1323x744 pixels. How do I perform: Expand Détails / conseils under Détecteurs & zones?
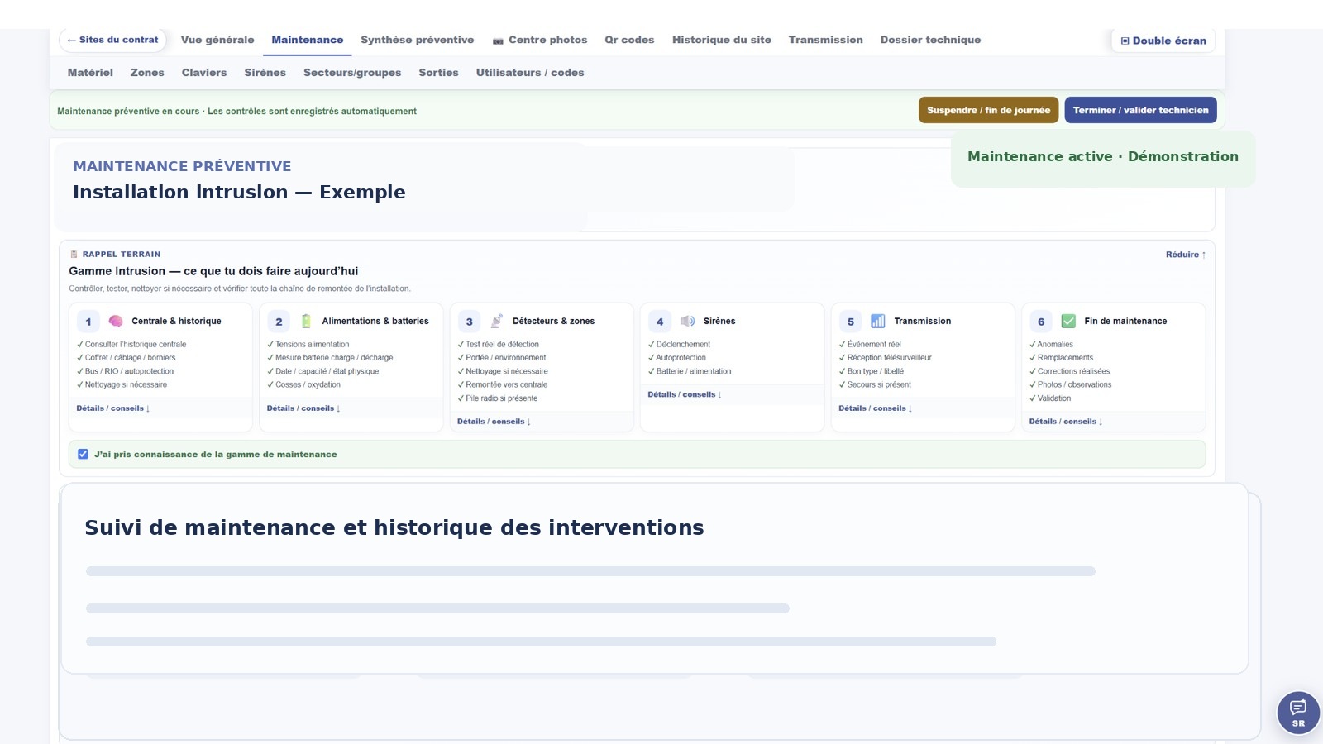tap(494, 422)
